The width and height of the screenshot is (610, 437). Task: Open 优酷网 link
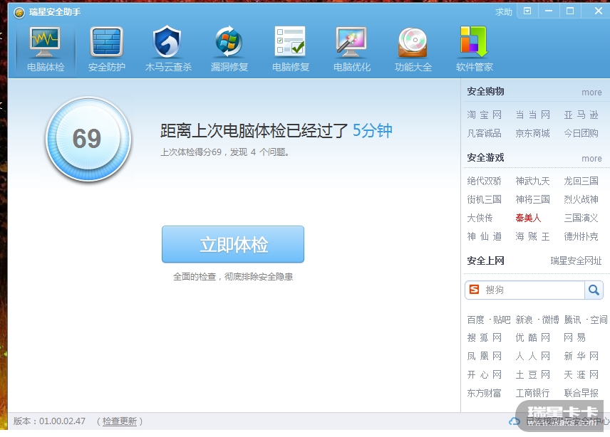pos(532,337)
